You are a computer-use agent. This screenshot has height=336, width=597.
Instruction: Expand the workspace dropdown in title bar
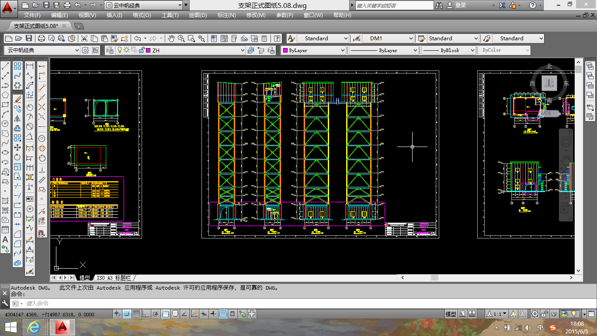tap(180, 5)
